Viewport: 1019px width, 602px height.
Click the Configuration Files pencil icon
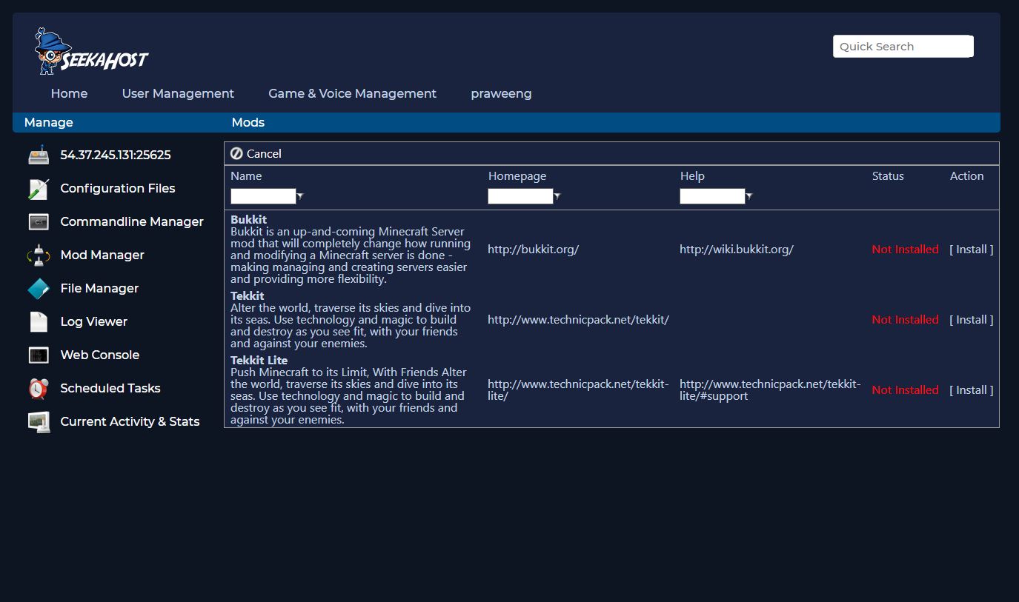[39, 188]
